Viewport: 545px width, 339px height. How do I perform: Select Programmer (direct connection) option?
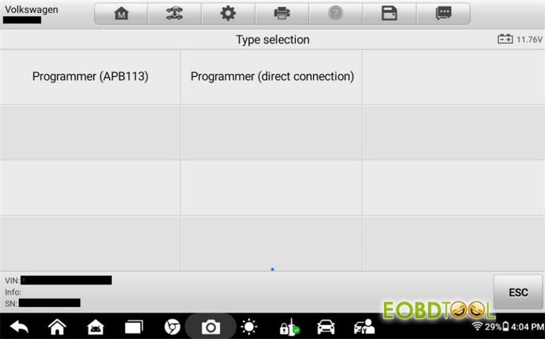point(272,77)
